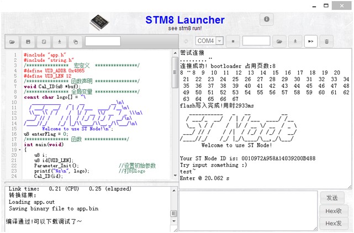Click the code editor scroll up arrow
The height and width of the screenshot is (233, 354).
point(175,54)
